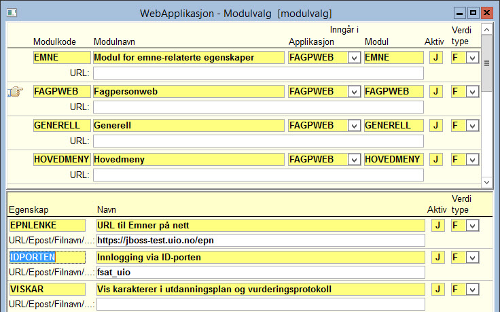The width and height of the screenshot is (500, 312).
Task: Open Verditype dropdown for FAGPWEB module
Action: (472, 92)
